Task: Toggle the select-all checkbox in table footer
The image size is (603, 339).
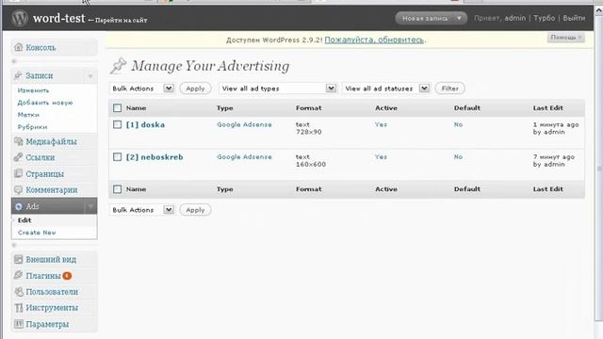Action: click(x=117, y=189)
